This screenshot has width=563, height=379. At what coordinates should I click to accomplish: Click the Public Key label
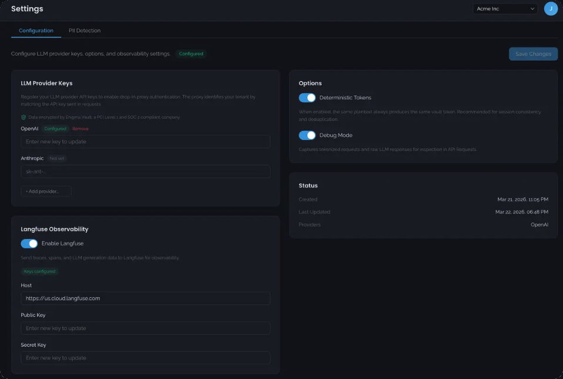33,315
